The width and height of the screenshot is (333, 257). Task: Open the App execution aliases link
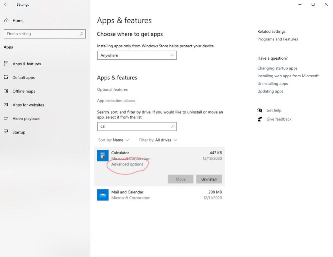pyautogui.click(x=116, y=101)
